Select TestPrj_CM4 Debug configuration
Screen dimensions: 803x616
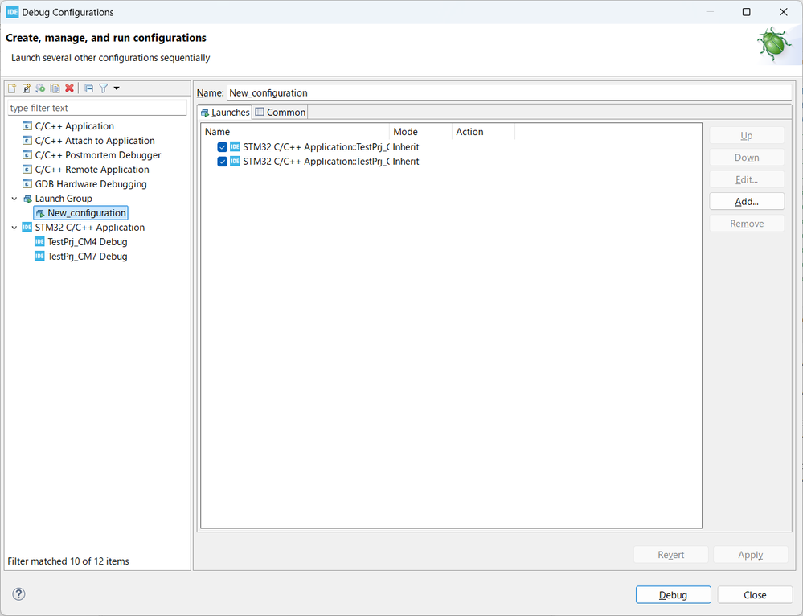87,241
